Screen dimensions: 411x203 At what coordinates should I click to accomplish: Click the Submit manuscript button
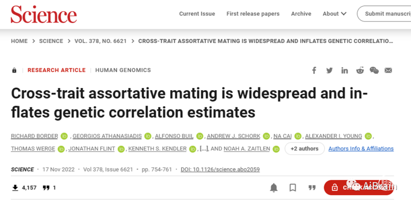pos(384,14)
